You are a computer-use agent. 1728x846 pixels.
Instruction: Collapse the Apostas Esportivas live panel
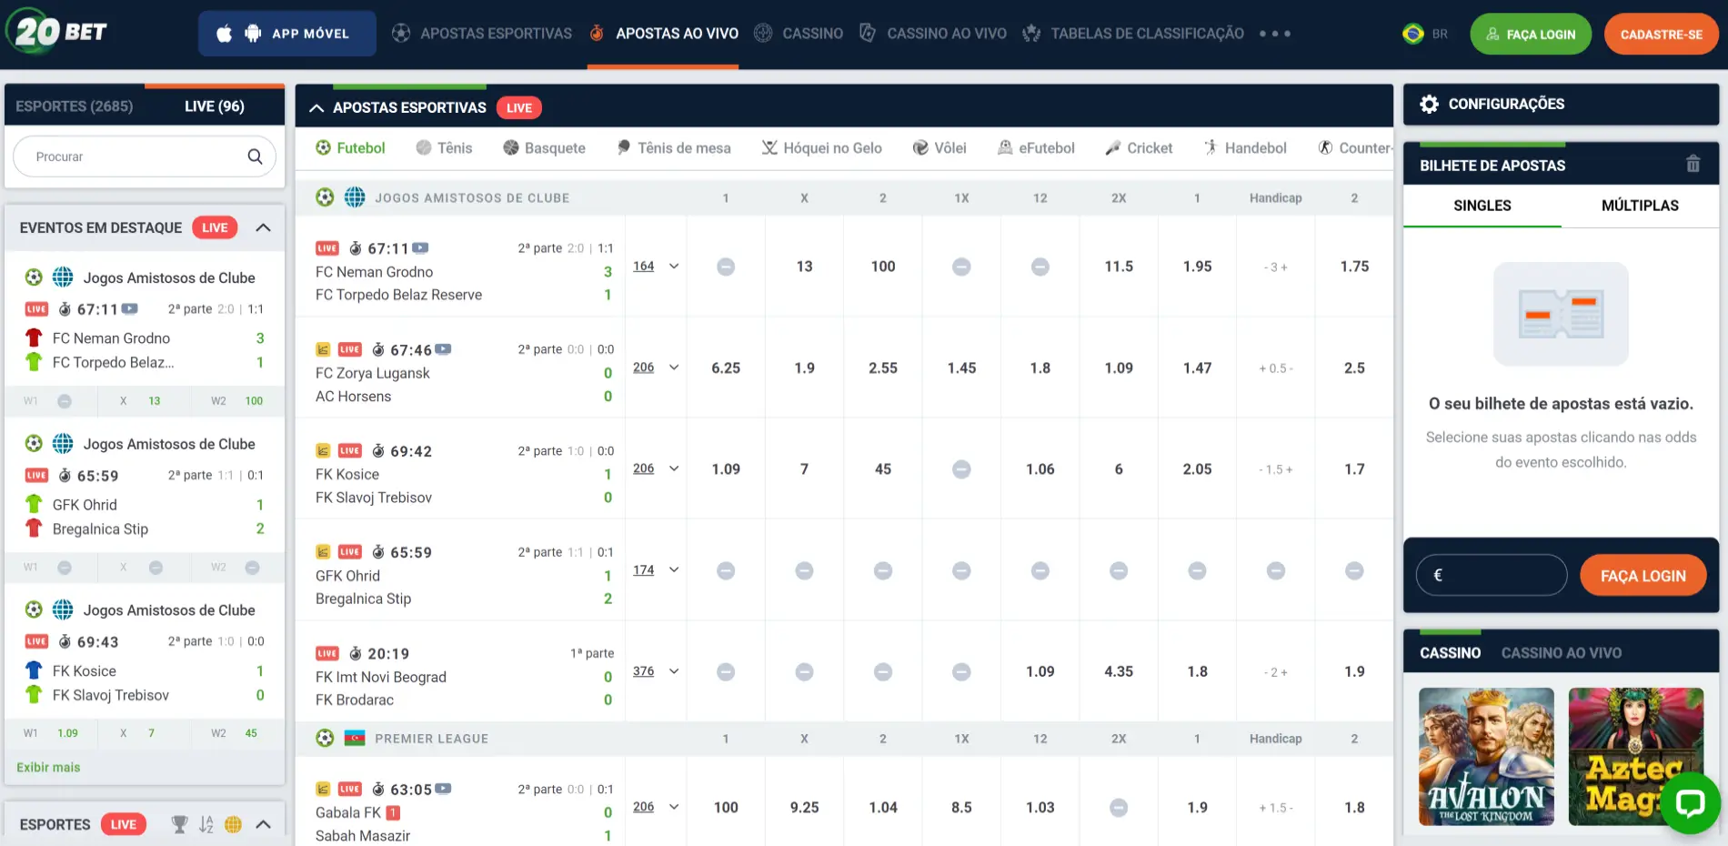click(316, 108)
